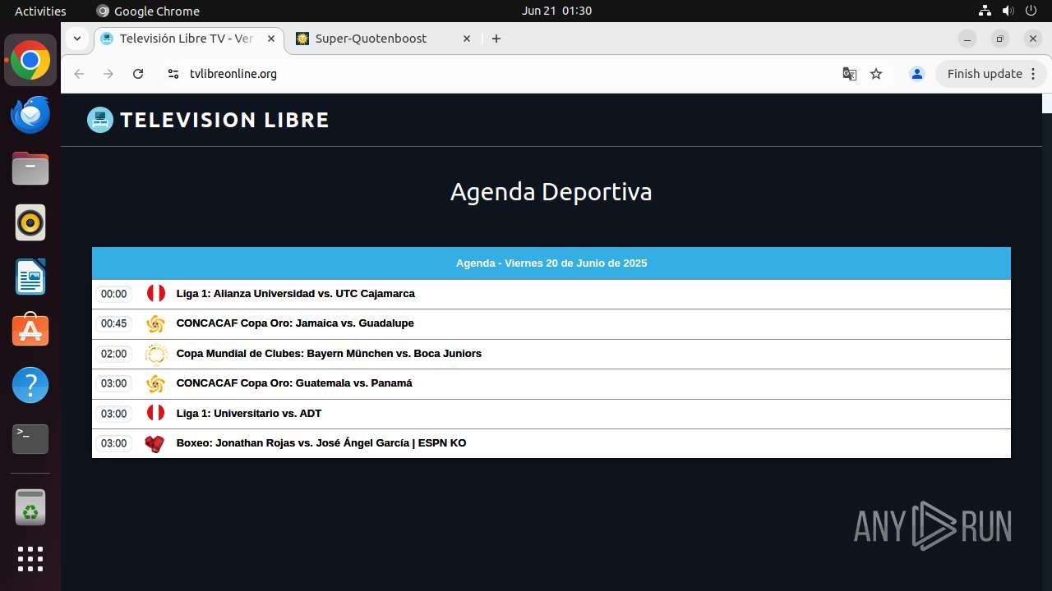Screen dimensions: 1052x591
Task: Open Rhythmbox music player from the dock
Action: click(30, 223)
